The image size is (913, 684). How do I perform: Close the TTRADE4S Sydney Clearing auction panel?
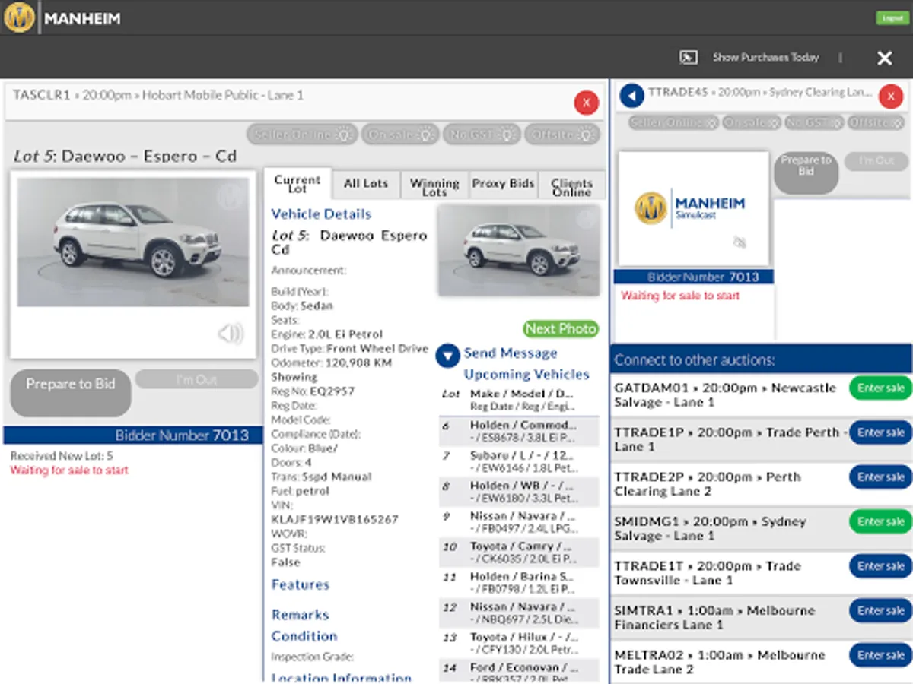click(890, 97)
